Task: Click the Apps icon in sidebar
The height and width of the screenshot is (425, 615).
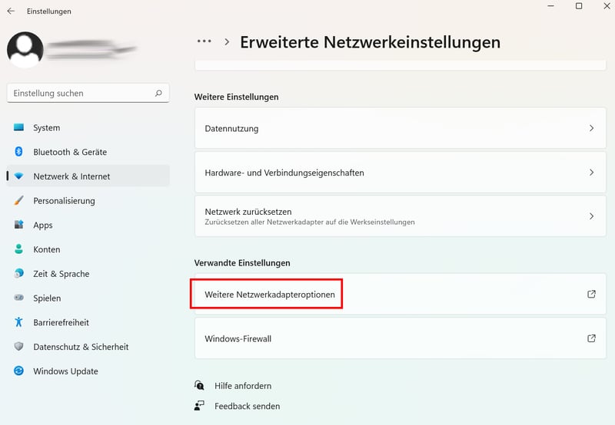Action: pos(19,226)
